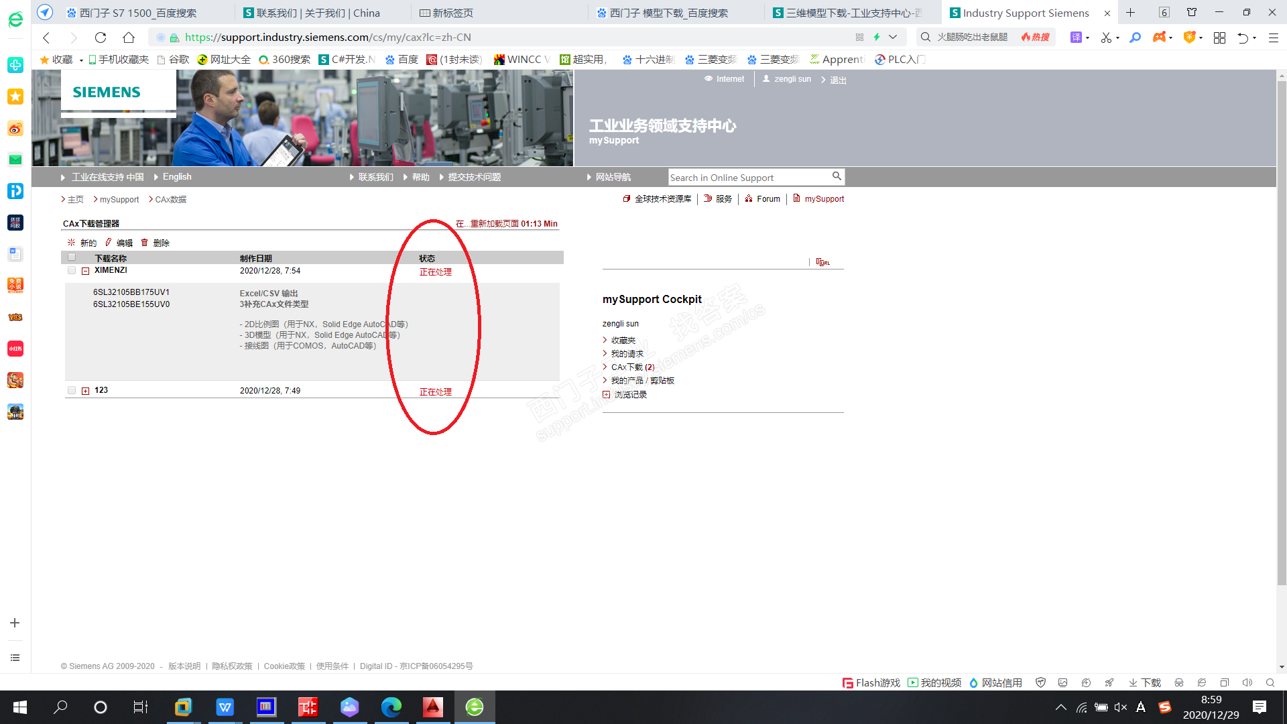The width and height of the screenshot is (1287, 724).
Task: Click the trash icon for 删除
Action: pyautogui.click(x=144, y=243)
